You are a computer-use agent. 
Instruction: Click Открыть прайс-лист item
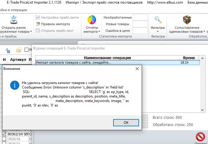click(57, 31)
